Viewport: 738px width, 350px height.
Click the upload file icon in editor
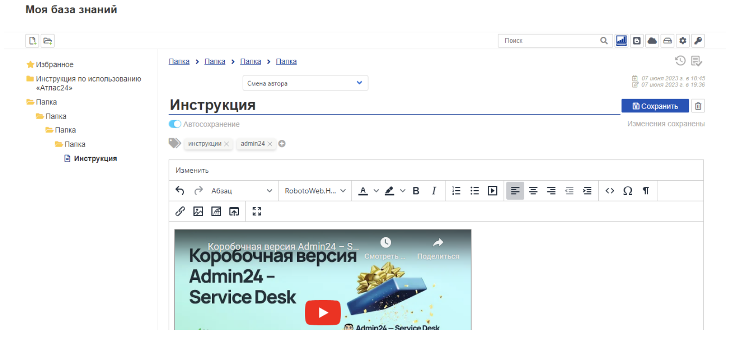(x=234, y=212)
